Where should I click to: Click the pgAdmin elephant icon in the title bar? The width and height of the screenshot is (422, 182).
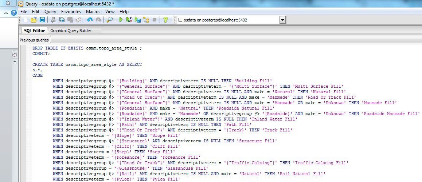21,4
